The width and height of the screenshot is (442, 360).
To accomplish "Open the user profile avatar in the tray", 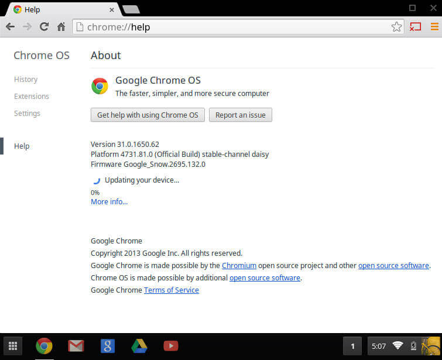I will (431, 346).
